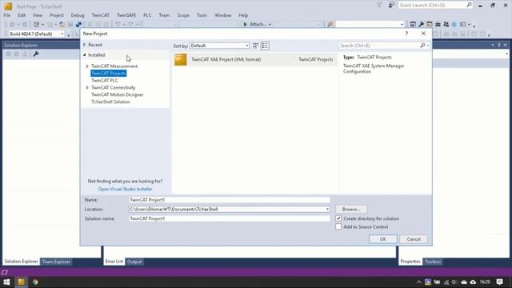Open the Debug menu
This screenshot has height=288, width=512.
78,15
